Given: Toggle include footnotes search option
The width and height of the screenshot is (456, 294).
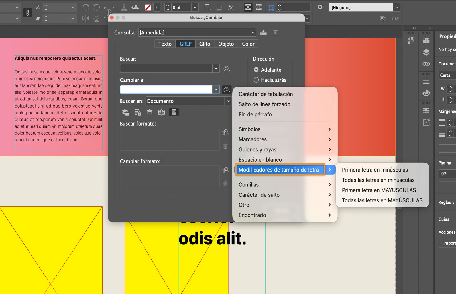Looking at the screenshot, I should 174,112.
